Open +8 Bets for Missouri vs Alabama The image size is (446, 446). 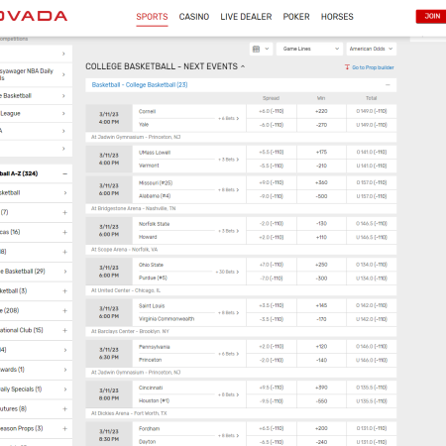point(228,189)
